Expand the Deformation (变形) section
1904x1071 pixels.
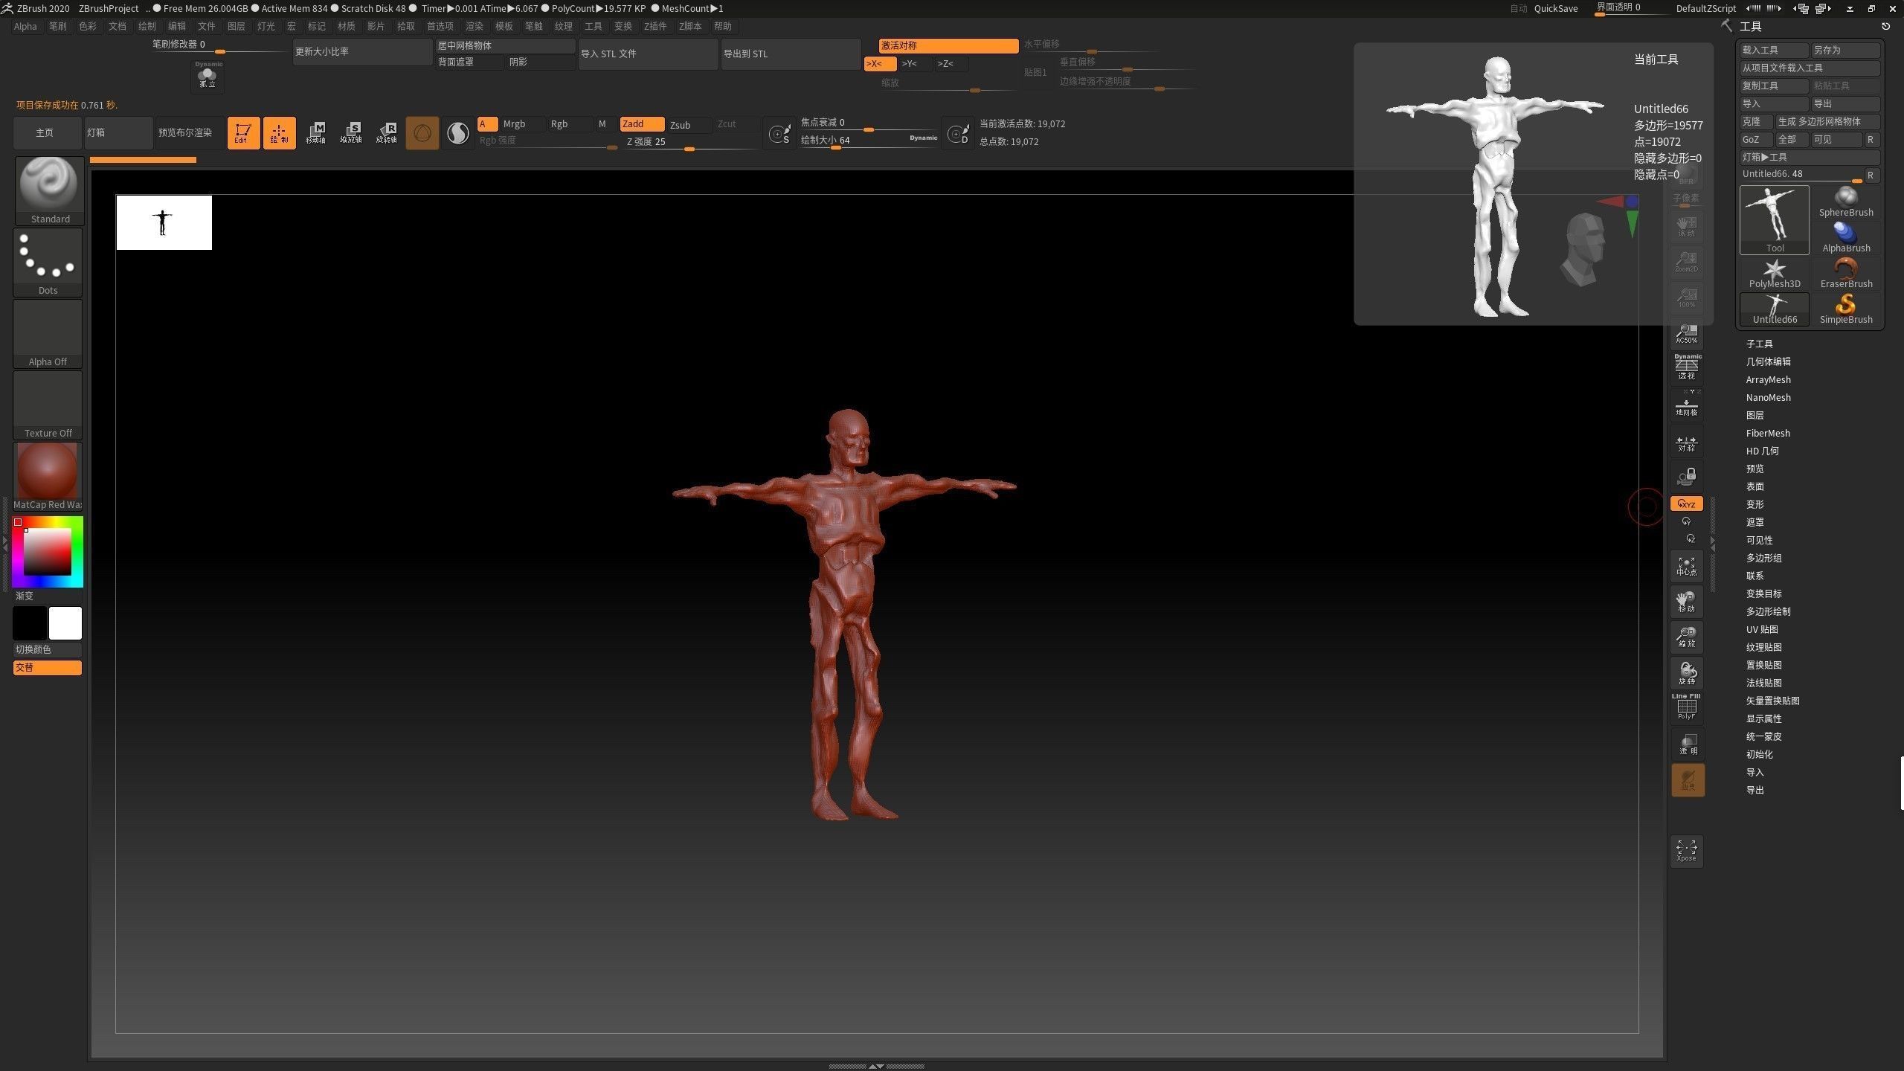pos(1755,504)
